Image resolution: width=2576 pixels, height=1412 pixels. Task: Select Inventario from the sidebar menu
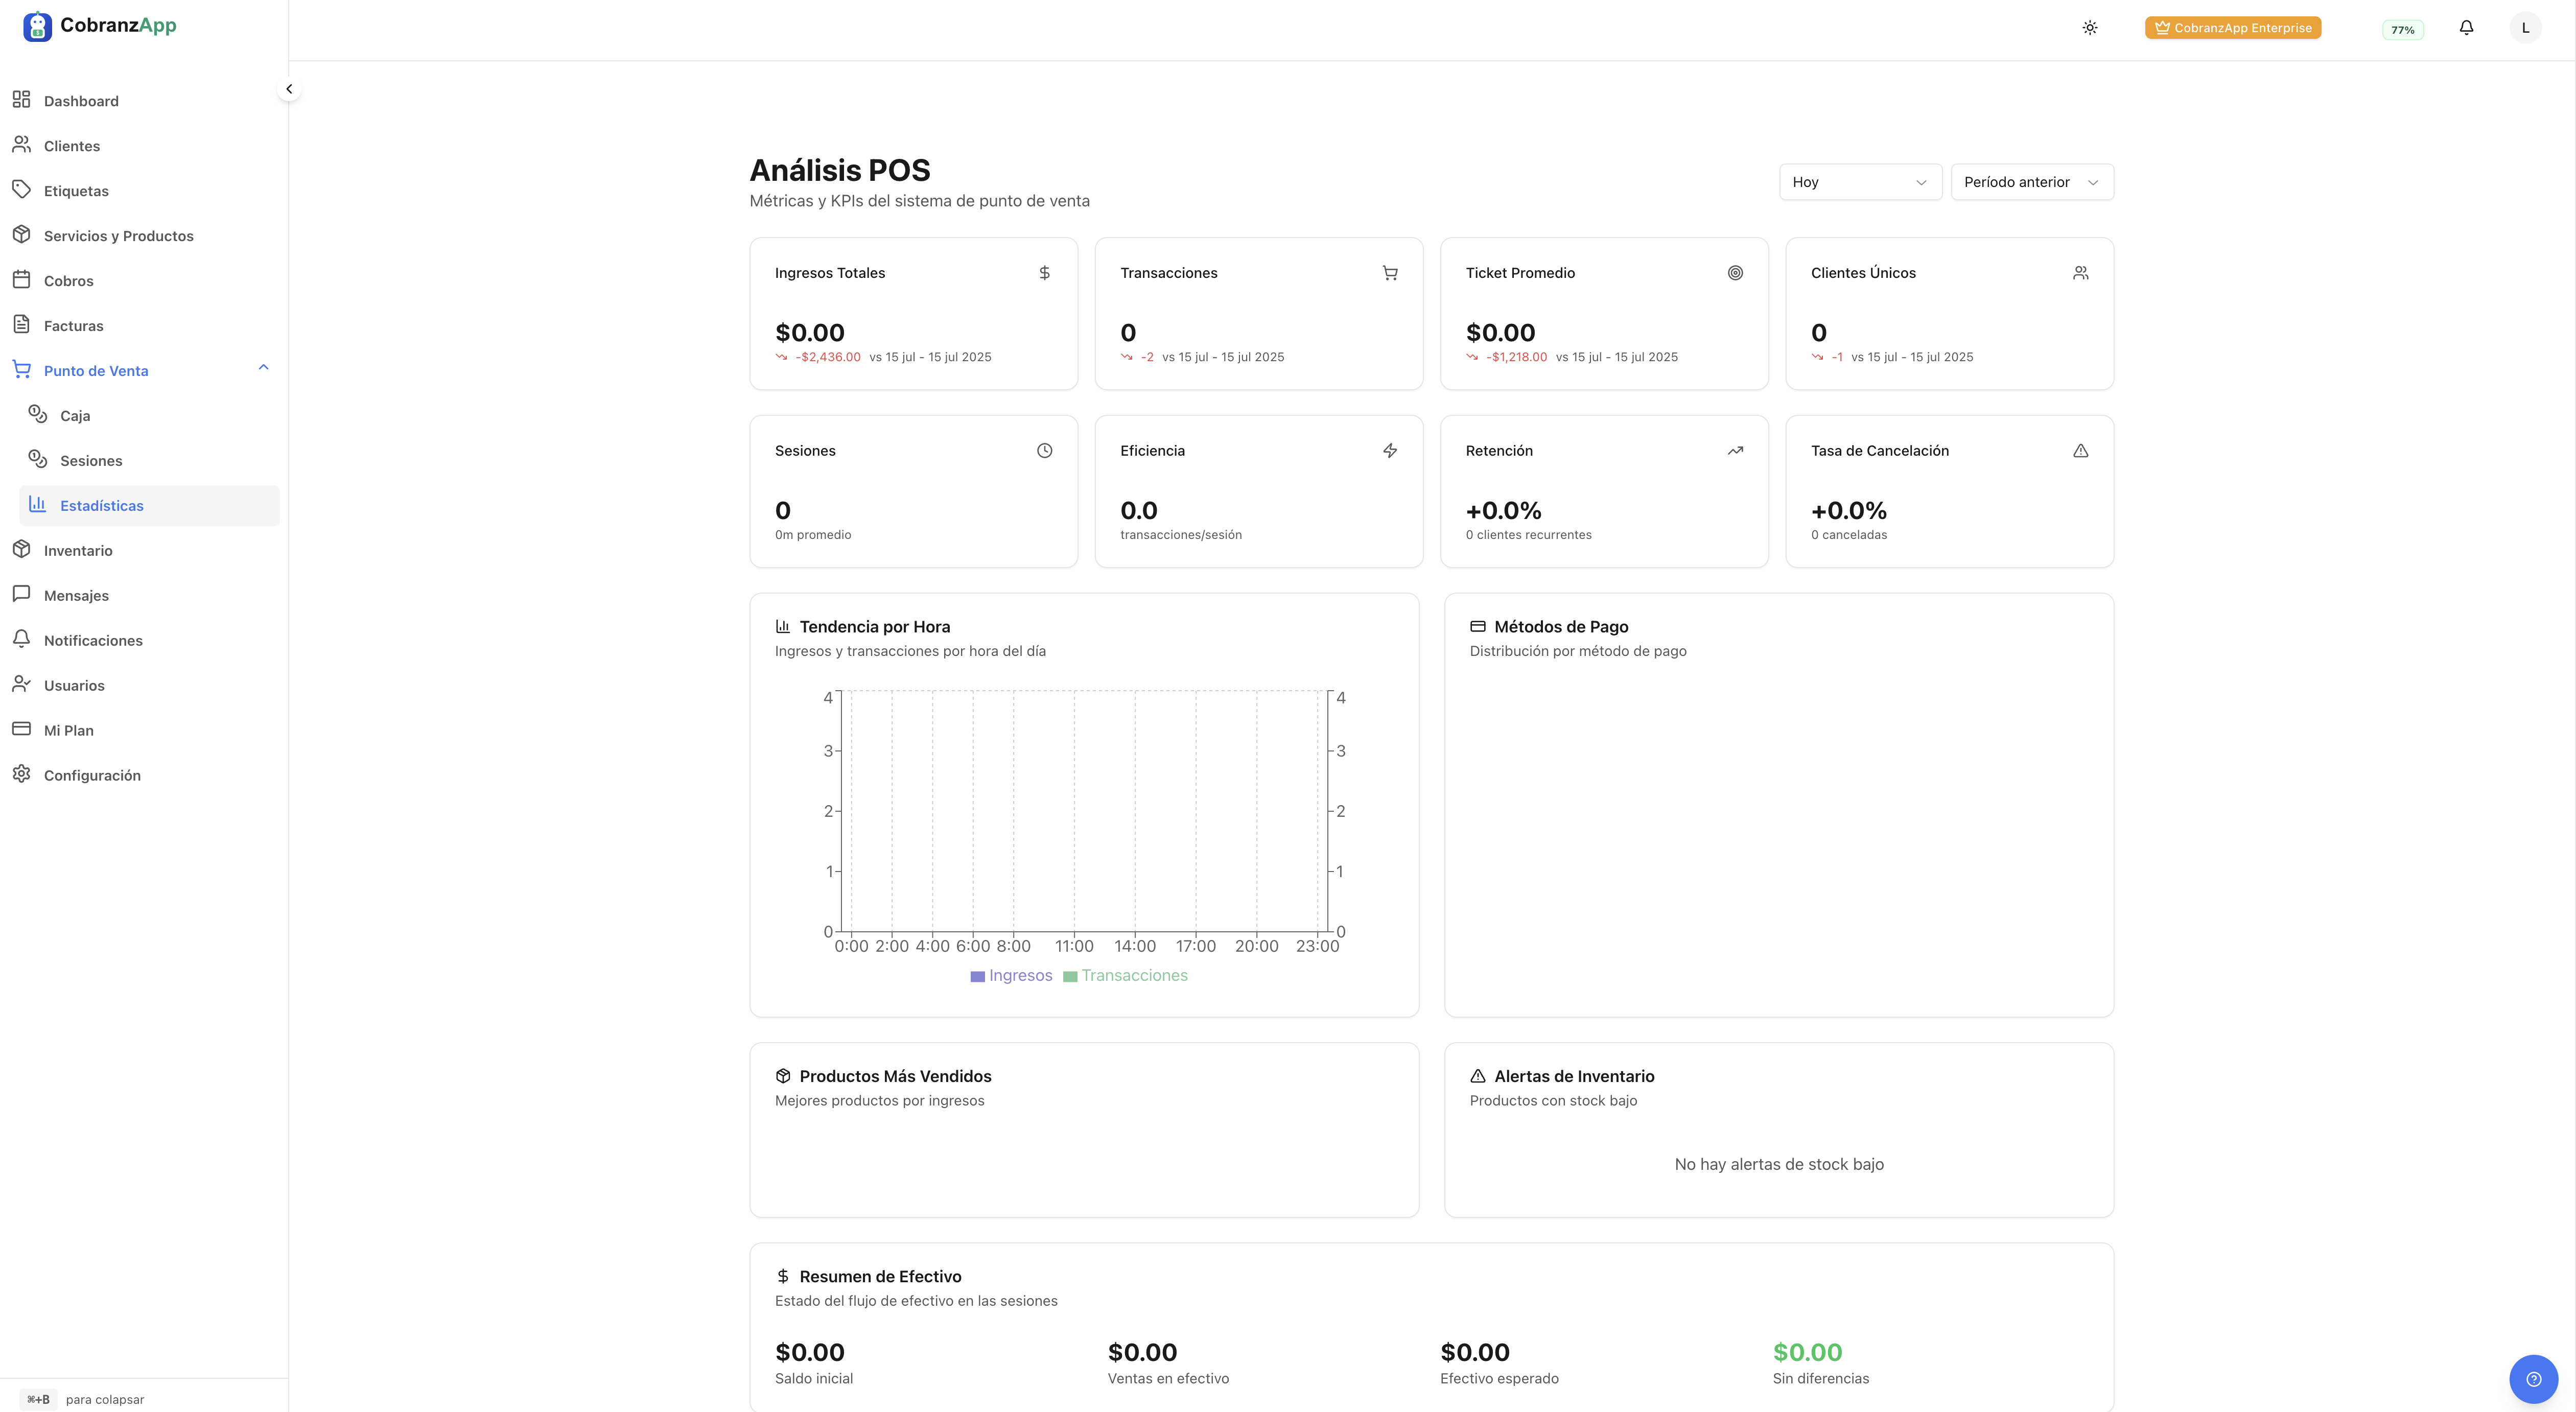(x=78, y=551)
